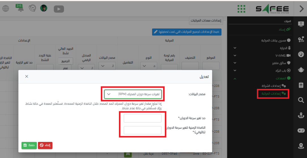Open the مصدر البيانات RPM dropdown
This screenshot has height=158, width=307.
pos(133,94)
